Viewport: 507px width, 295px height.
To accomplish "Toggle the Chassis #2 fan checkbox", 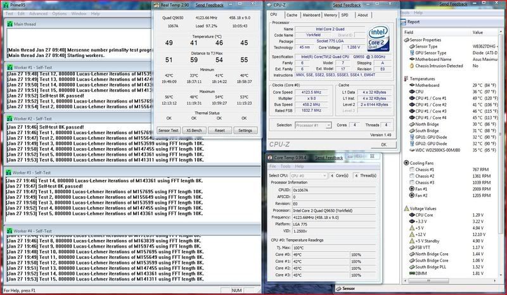I will [412, 176].
